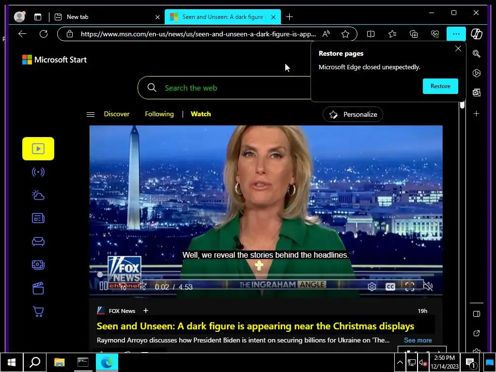Click the msn.com address bar URL
This screenshot has width=496, height=372.
point(198,34)
